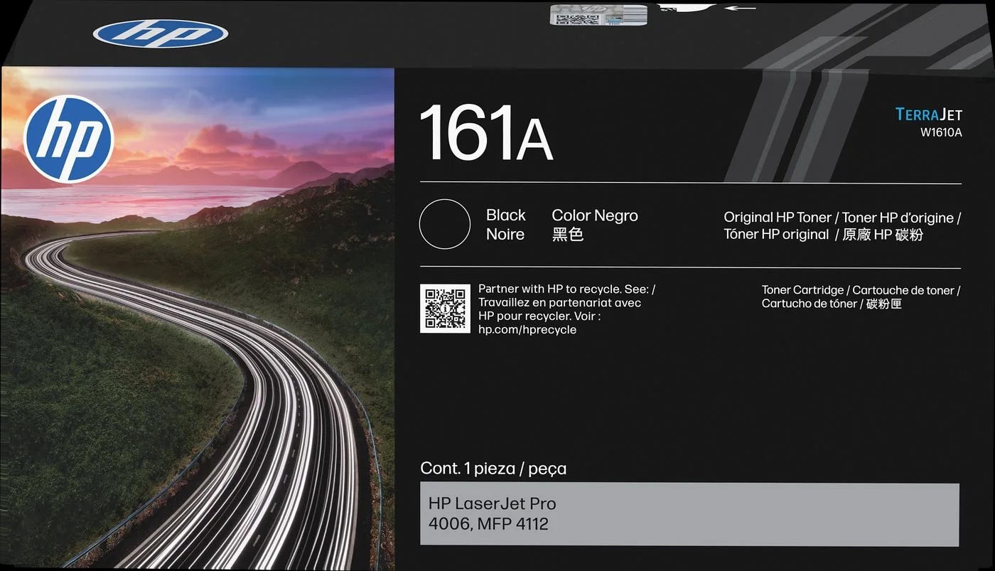Click the word Noire

(x=505, y=234)
